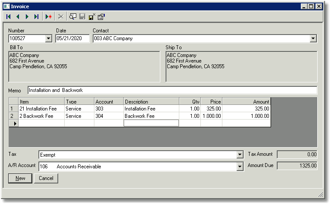The image size is (331, 205).
Task: Open the Tax dropdown showing Exempt
Action: click(240, 155)
